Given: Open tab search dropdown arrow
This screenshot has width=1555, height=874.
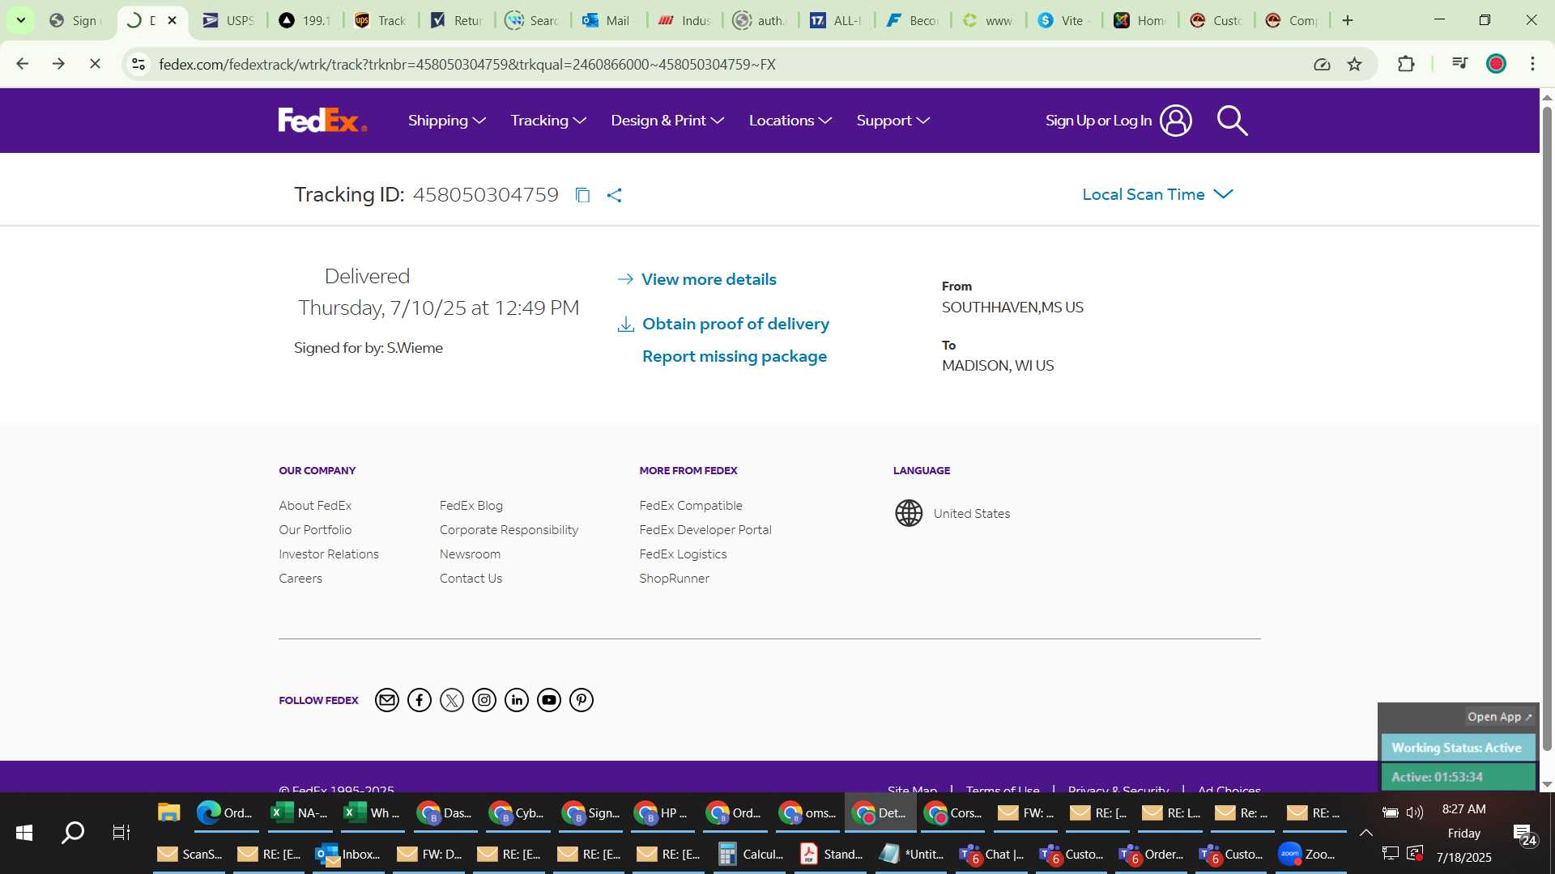Looking at the screenshot, I should [21, 20].
